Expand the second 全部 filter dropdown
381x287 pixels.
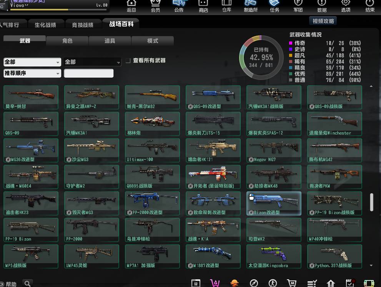point(93,62)
